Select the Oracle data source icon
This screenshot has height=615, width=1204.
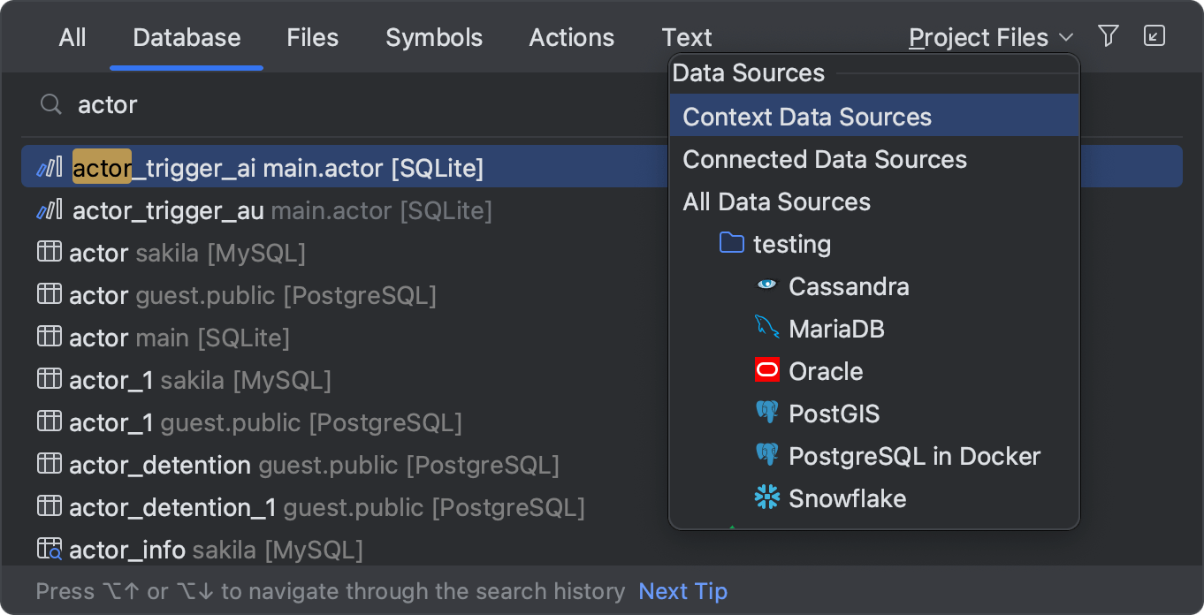coord(766,370)
